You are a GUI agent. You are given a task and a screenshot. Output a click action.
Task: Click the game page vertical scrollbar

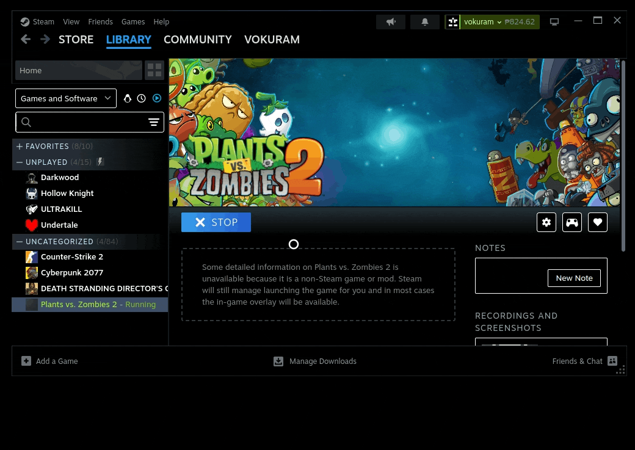(x=623, y=156)
